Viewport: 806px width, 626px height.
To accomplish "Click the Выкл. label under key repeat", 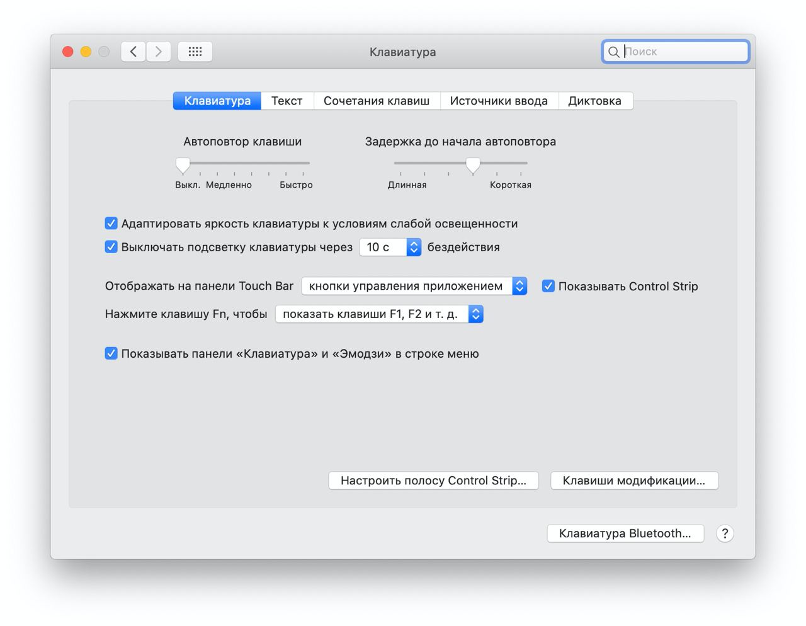I will 188,185.
